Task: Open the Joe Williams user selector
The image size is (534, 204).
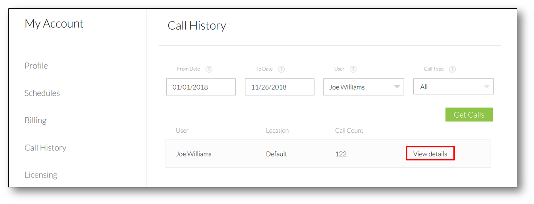Action: click(364, 87)
